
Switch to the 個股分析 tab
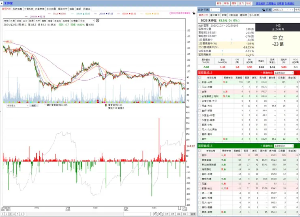coord(62,9)
